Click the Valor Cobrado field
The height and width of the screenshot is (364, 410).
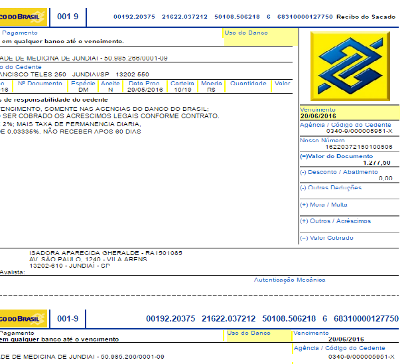point(349,238)
